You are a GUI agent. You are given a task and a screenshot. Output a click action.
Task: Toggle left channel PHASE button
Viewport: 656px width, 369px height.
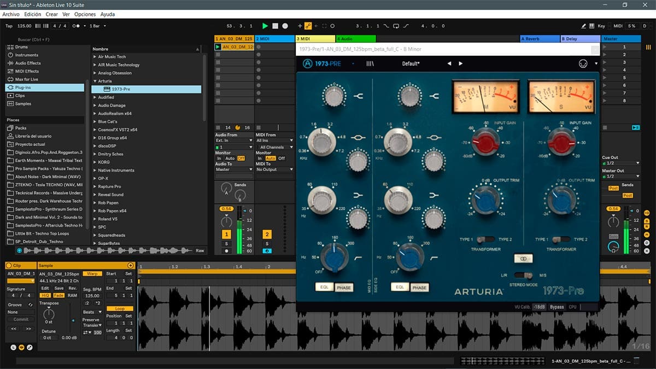344,287
